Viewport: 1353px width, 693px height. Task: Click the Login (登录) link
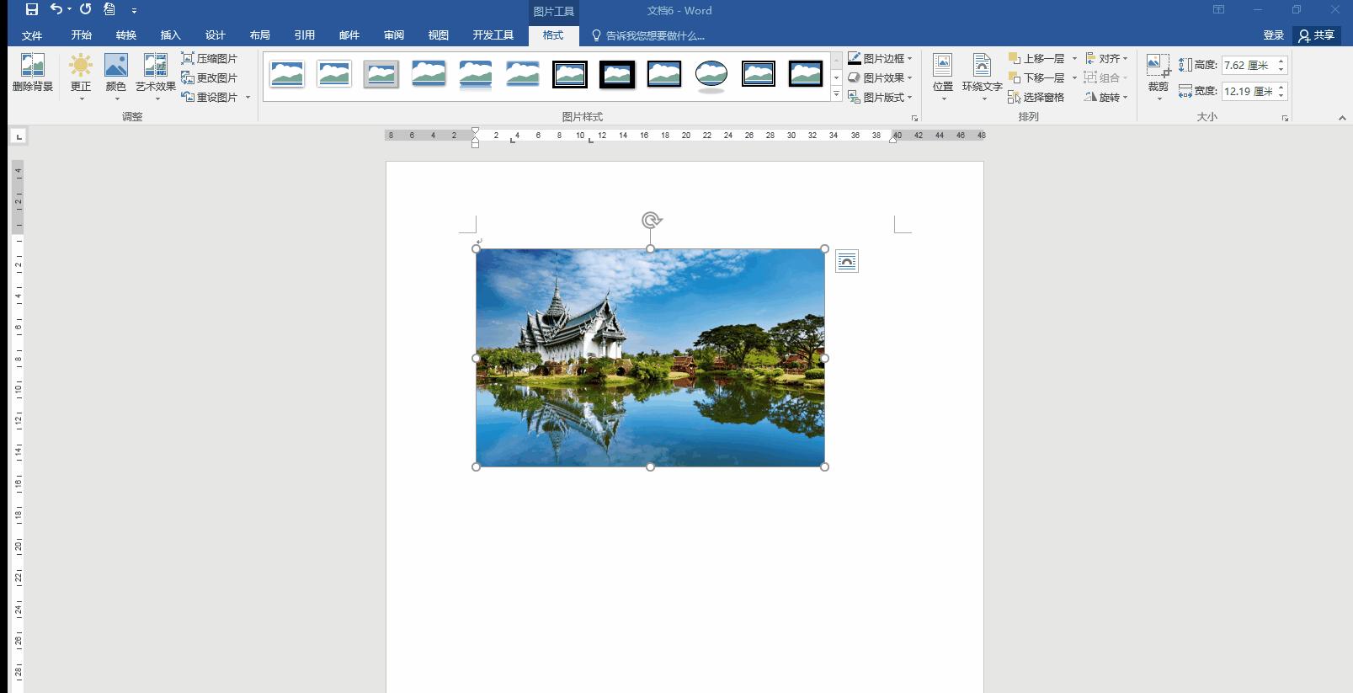[1273, 35]
